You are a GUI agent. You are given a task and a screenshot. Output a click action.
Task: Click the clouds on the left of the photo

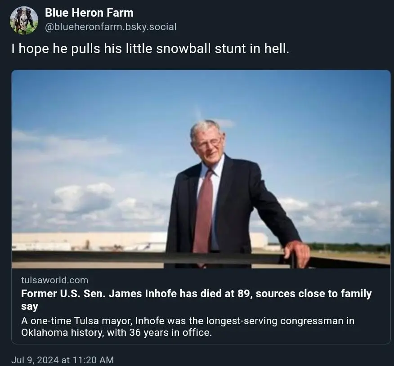point(83,198)
